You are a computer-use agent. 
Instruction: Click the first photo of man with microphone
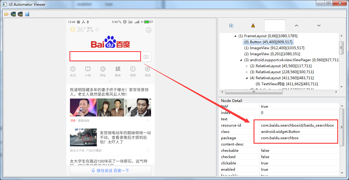coord(83,107)
